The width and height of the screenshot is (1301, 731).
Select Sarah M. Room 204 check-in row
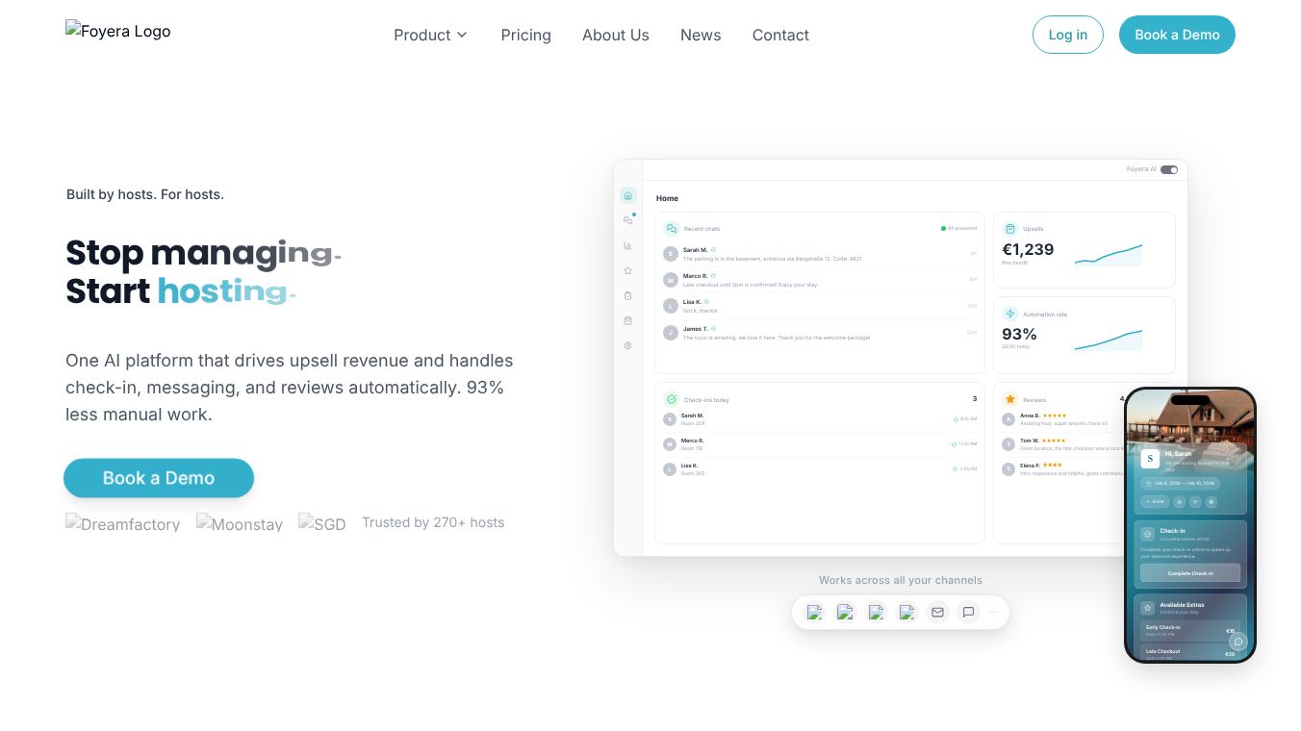[x=820, y=419]
